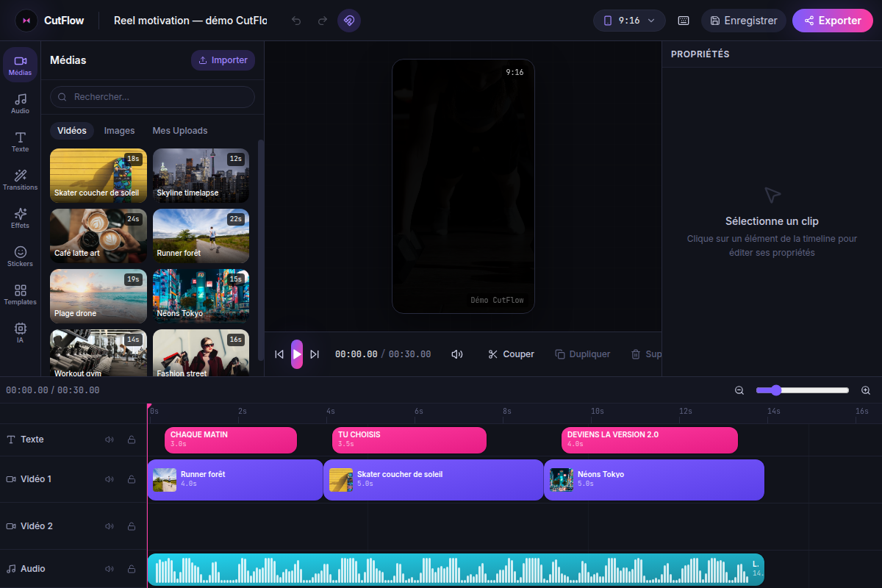Viewport: 882px width, 588px height.
Task: Click the 10s mark on timeline ruler
Action: [x=598, y=412]
